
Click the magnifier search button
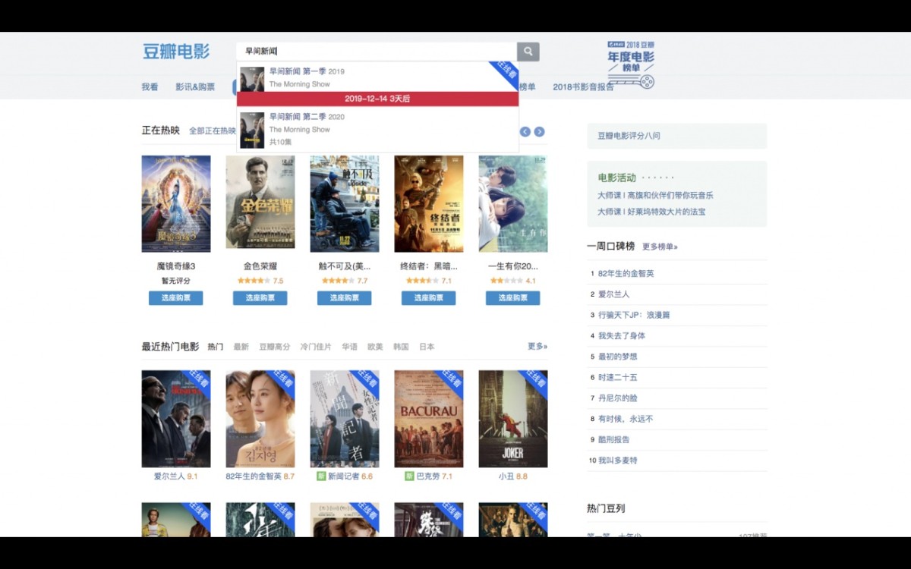[x=528, y=52]
